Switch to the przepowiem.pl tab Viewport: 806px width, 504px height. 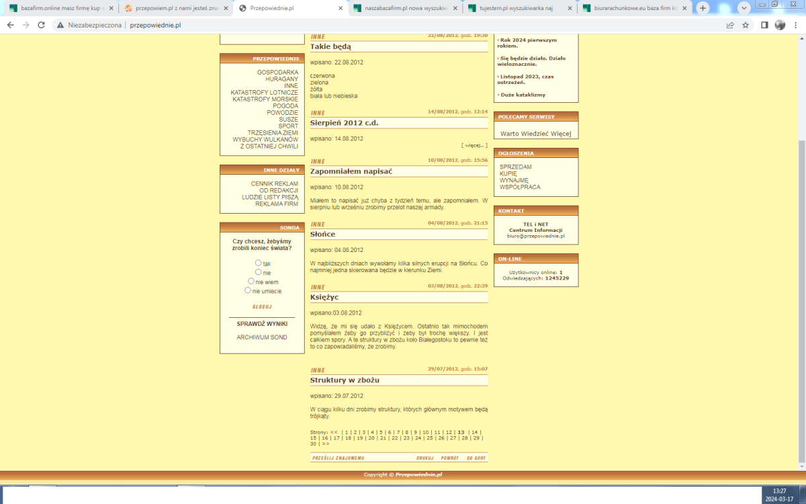[173, 9]
